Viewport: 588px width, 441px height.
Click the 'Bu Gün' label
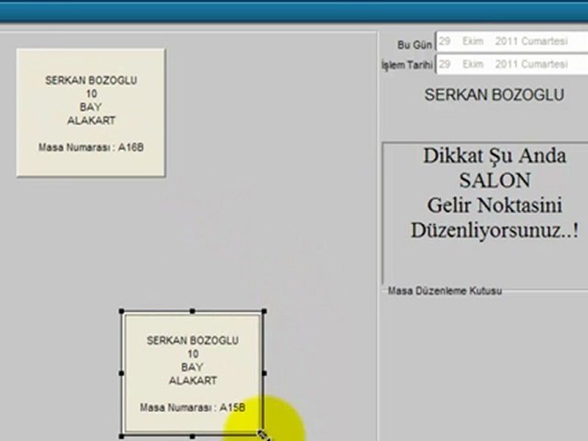click(415, 45)
